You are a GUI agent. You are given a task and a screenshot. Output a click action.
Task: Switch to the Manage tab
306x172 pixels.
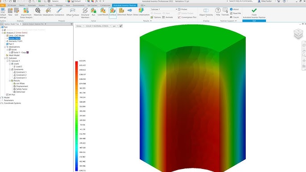[59, 5]
